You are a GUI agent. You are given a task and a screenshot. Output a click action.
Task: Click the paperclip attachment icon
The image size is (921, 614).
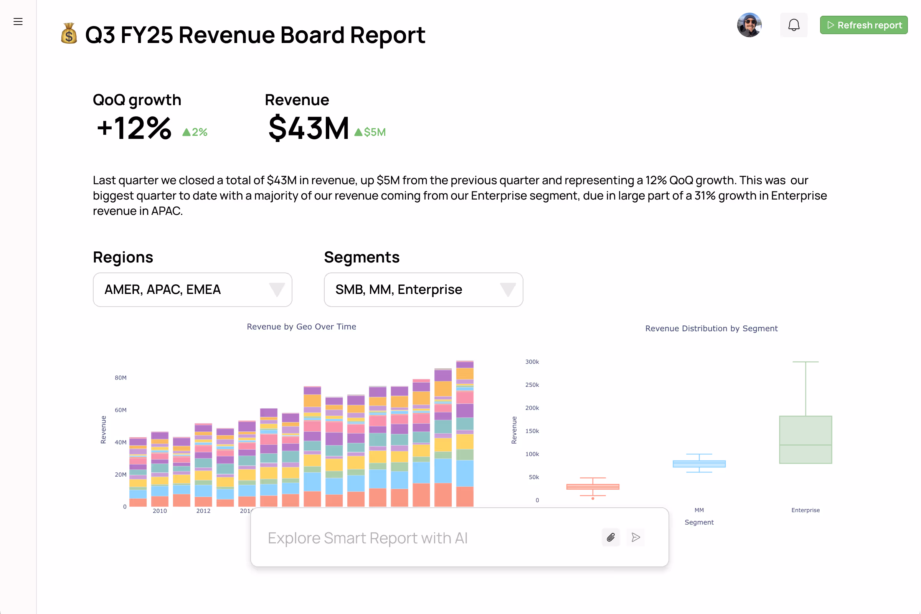(x=611, y=537)
